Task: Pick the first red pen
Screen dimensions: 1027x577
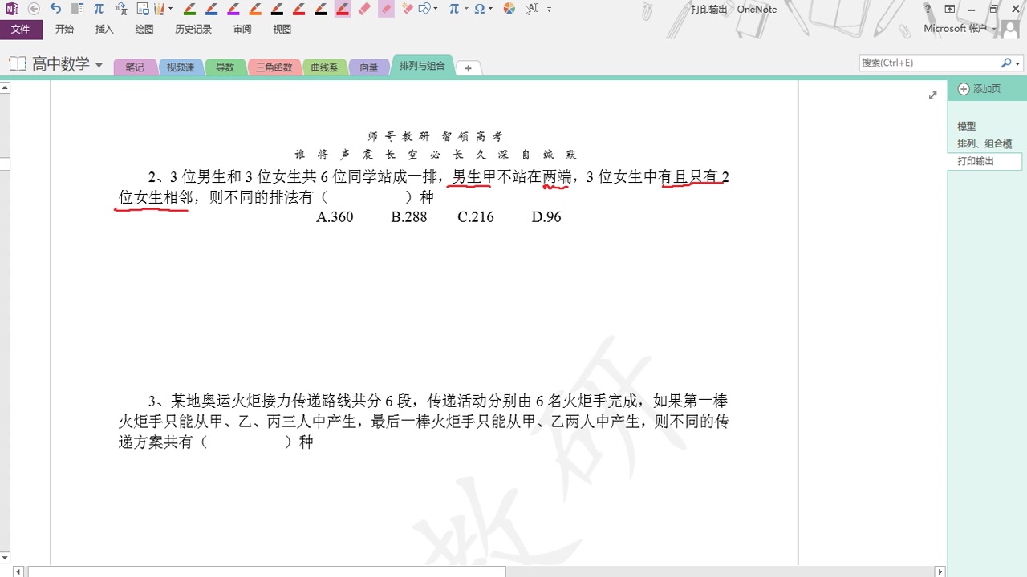Action: (x=298, y=9)
